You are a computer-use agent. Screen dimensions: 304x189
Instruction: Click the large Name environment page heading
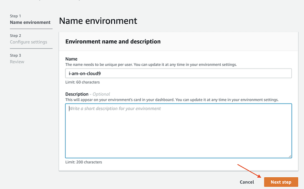98,21
